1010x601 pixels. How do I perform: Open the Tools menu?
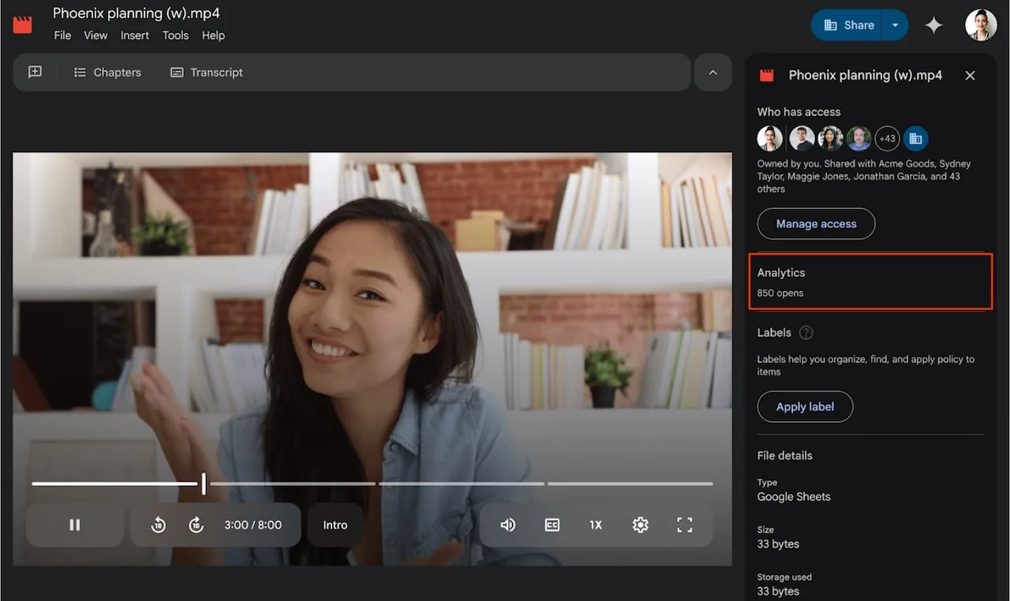[175, 35]
